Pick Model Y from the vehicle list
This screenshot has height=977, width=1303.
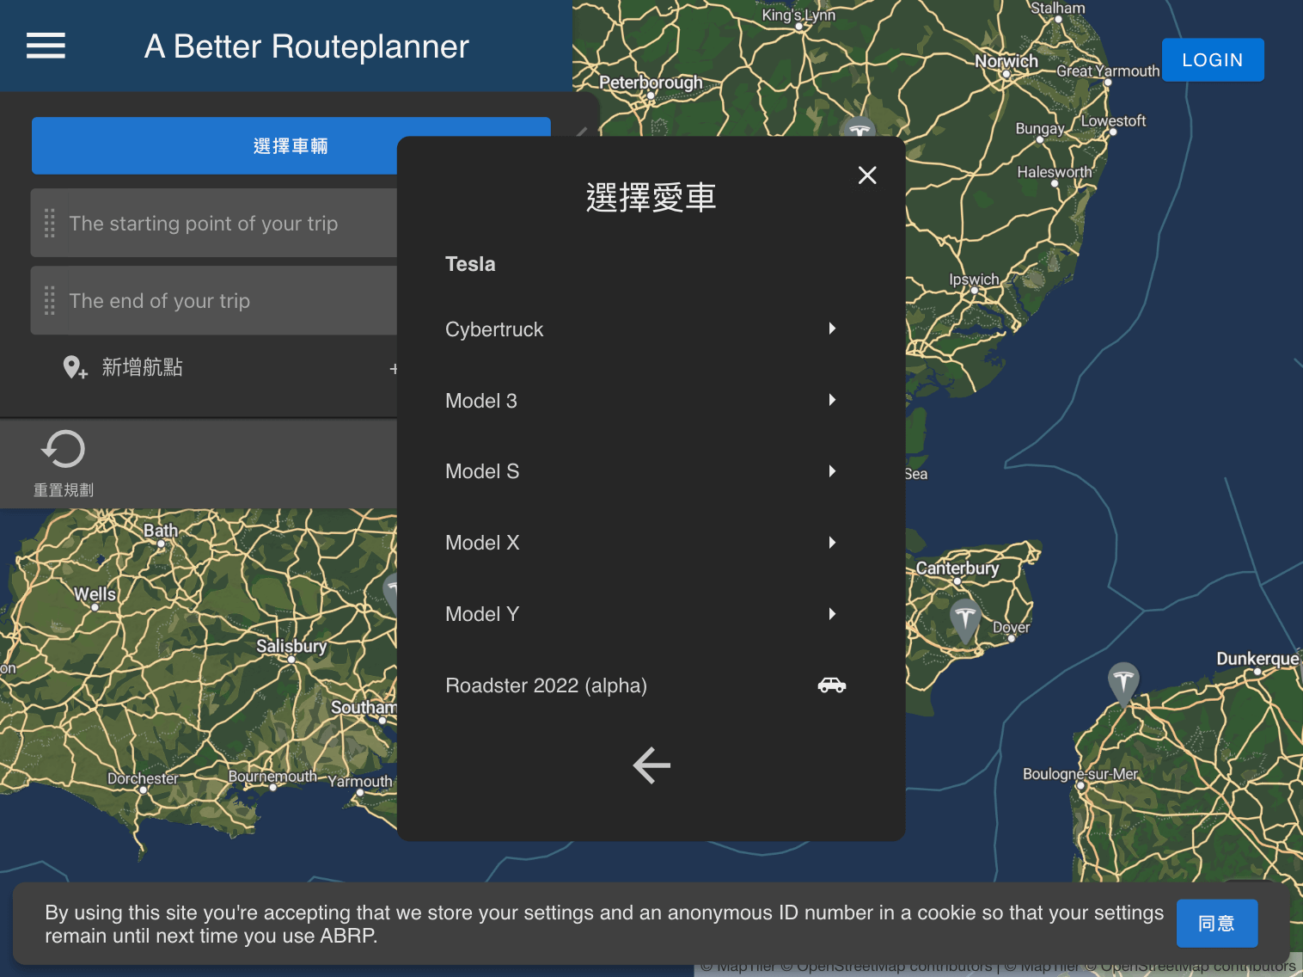pyautogui.click(x=651, y=614)
